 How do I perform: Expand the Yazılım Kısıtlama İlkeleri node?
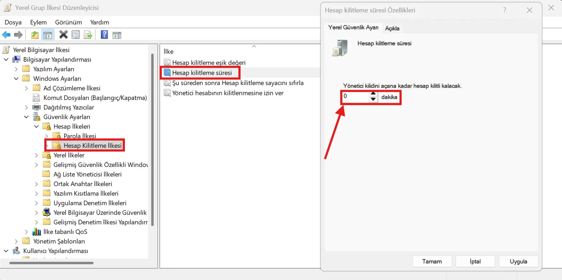point(36,193)
